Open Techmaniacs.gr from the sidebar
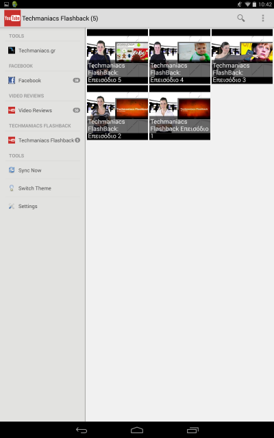The width and height of the screenshot is (274, 438). (x=43, y=51)
